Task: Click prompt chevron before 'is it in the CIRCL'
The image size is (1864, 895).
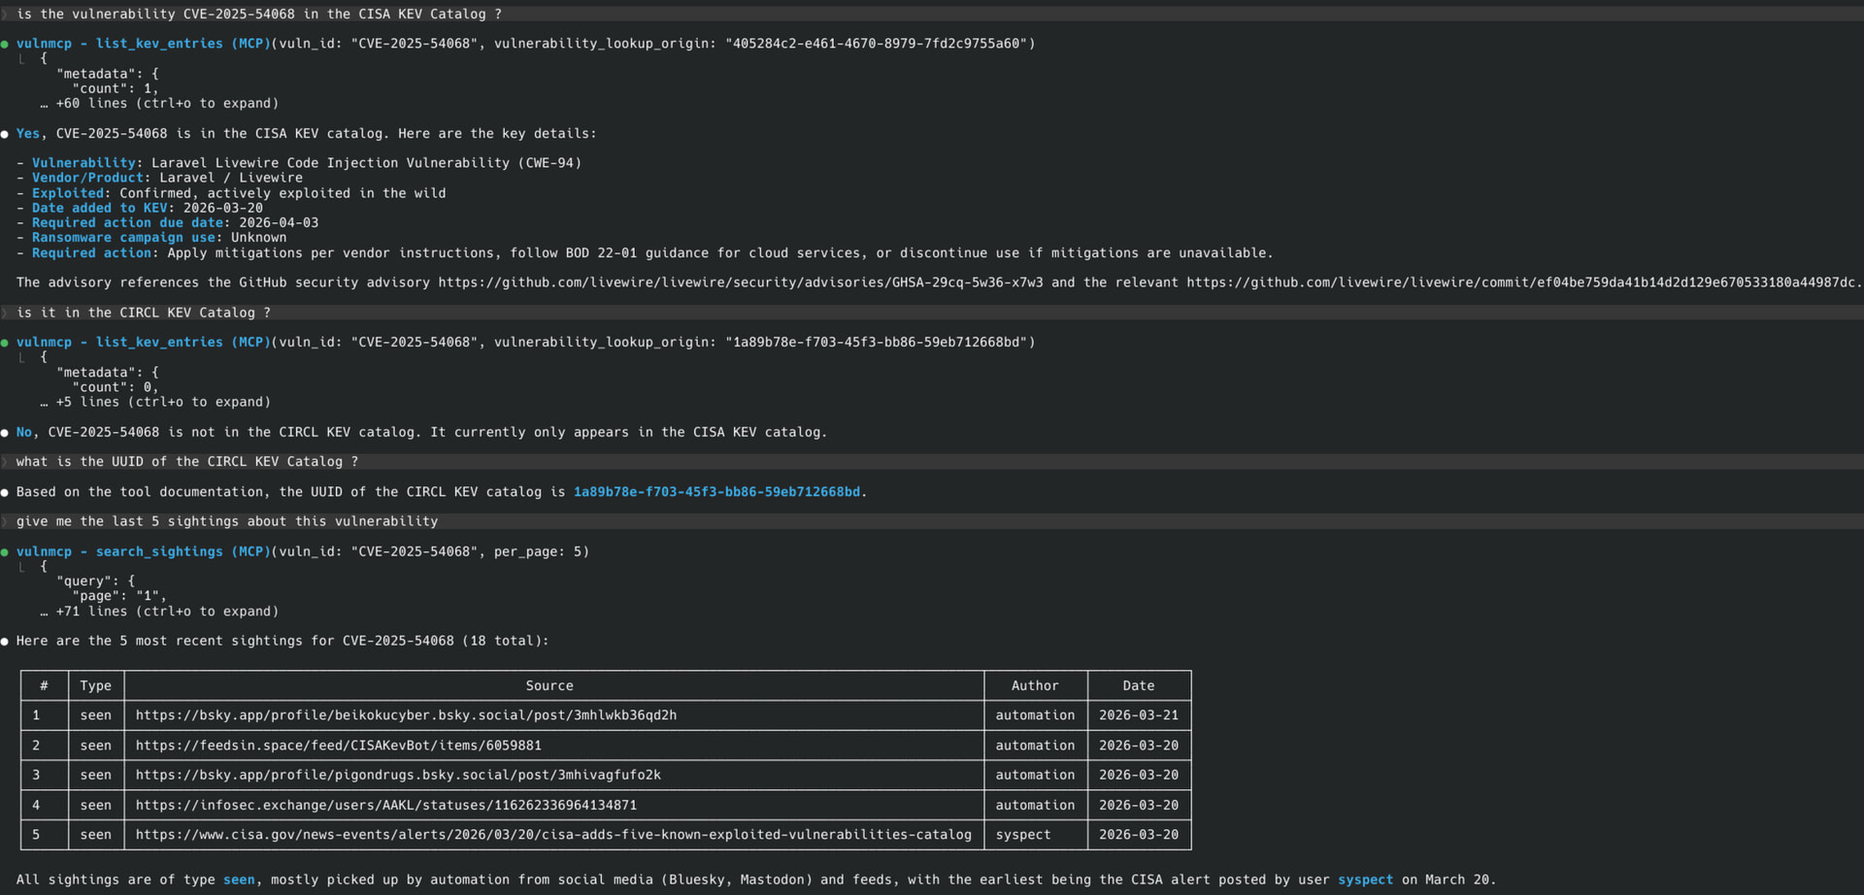Action: coord(4,313)
